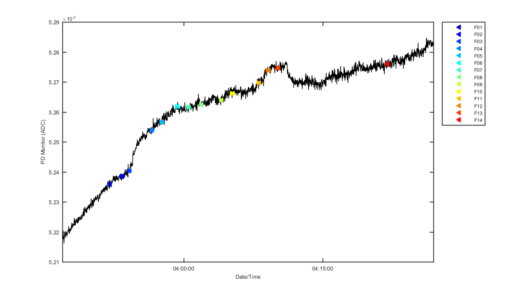Click the 5.29 y-axis tick label
Image resolution: width=530 pixels, height=294 pixels.
tap(54, 22)
